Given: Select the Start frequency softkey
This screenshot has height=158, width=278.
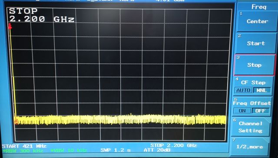Looking at the screenshot, I should click(x=256, y=43).
